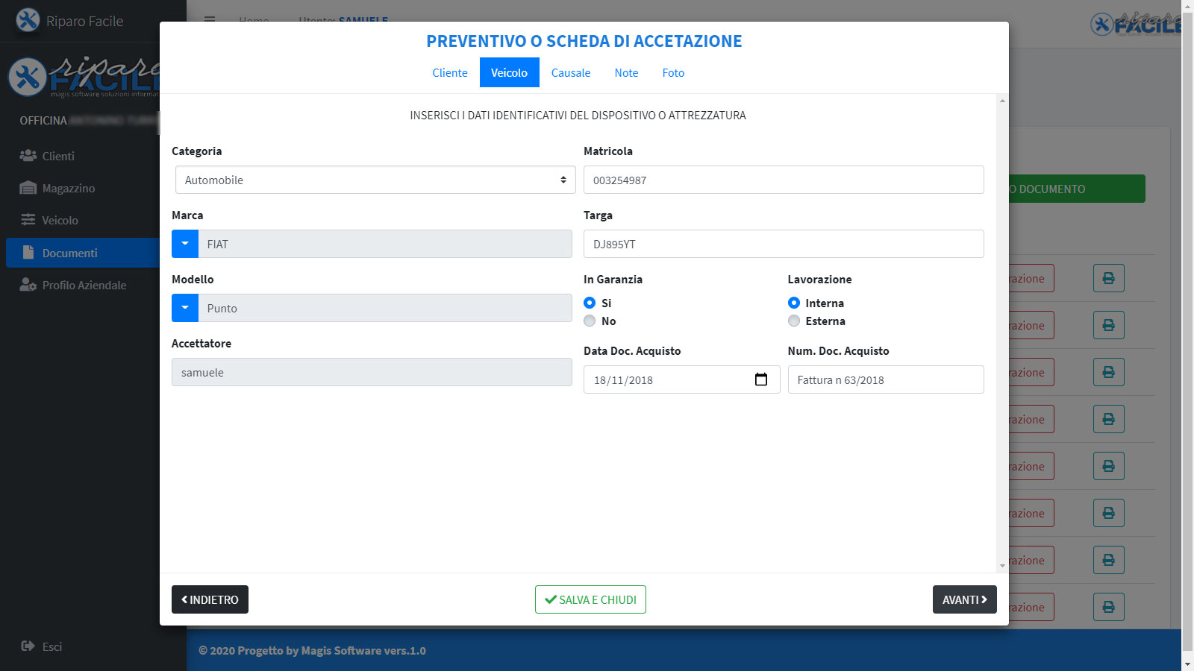The image size is (1194, 671).
Task: Switch to the Cliente tab
Action: [x=450, y=72]
